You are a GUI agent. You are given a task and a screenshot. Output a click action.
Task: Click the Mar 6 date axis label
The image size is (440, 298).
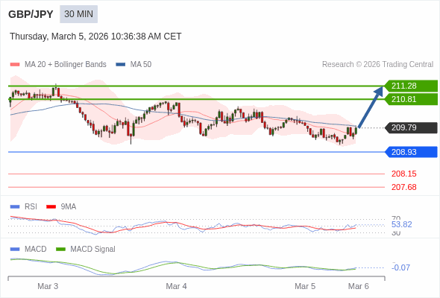[x=359, y=286]
